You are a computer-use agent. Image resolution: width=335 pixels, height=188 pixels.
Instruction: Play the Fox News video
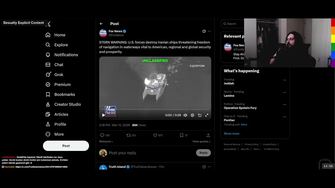click(104, 115)
